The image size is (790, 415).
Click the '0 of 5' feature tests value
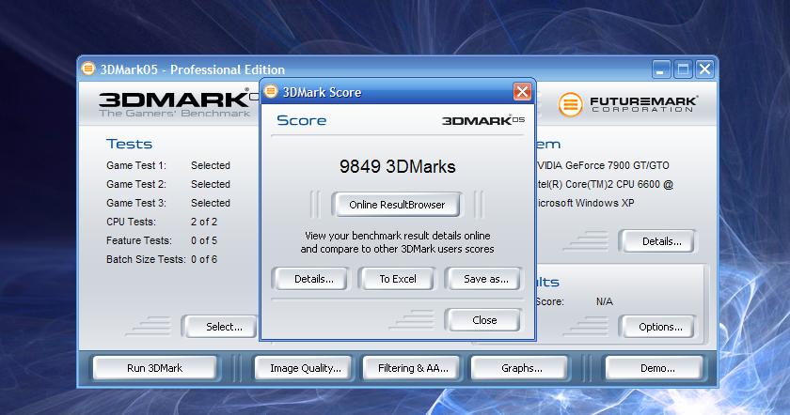point(203,240)
